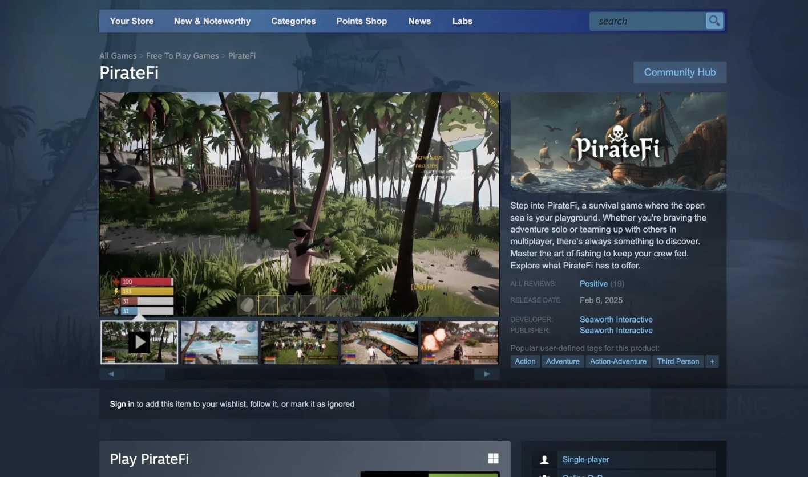Click the grid icon beside Play PirateFi
This screenshot has width=808, height=477.
coord(493,458)
